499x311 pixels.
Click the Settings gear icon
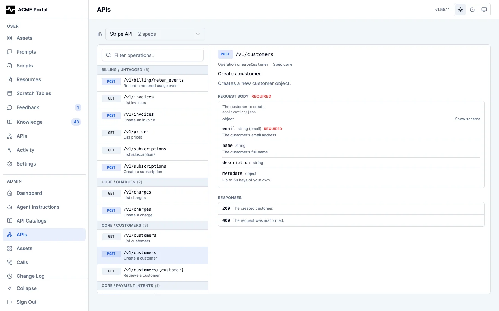pyautogui.click(x=10, y=164)
